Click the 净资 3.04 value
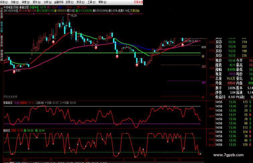The image size is (253, 163). click(x=233, y=92)
